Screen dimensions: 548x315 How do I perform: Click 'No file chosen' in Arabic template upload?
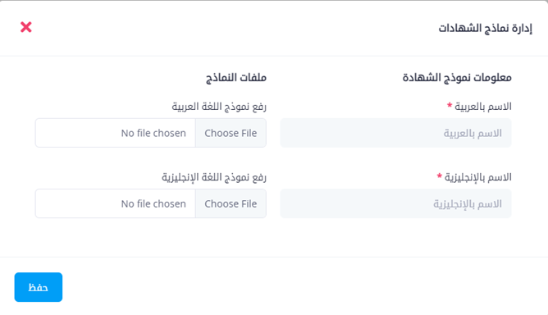[x=153, y=133]
